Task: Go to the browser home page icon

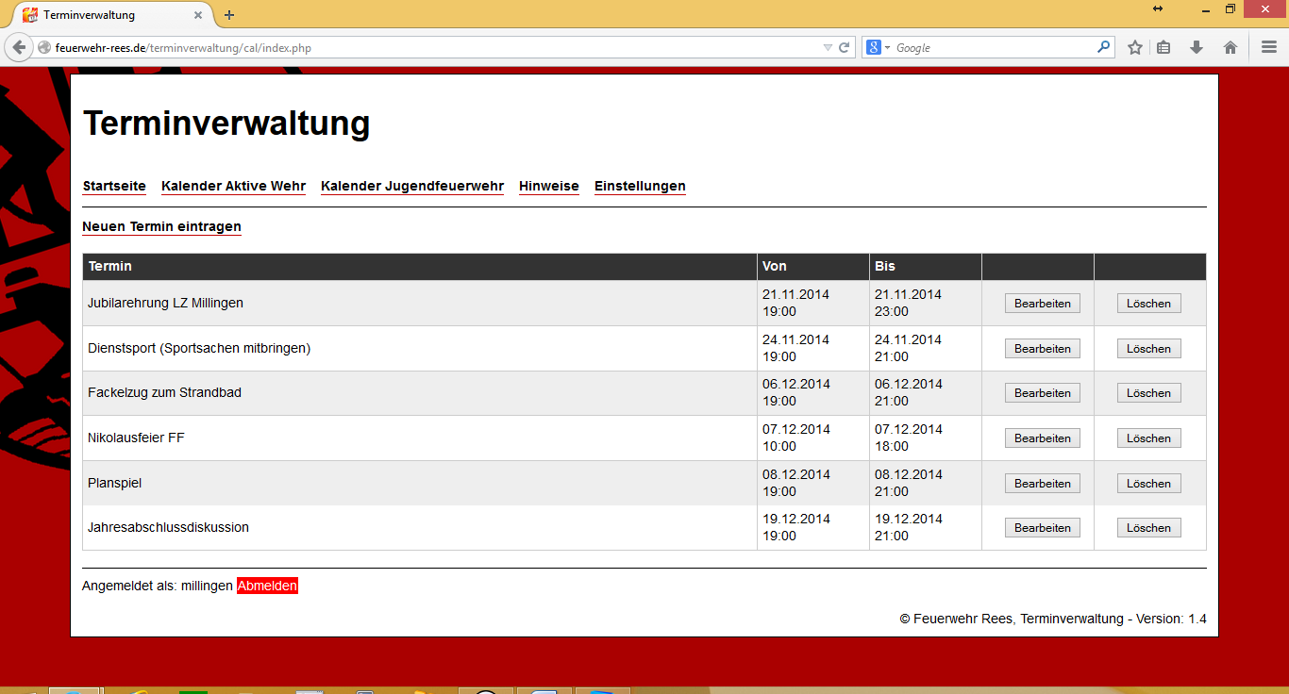Action: (x=1230, y=47)
